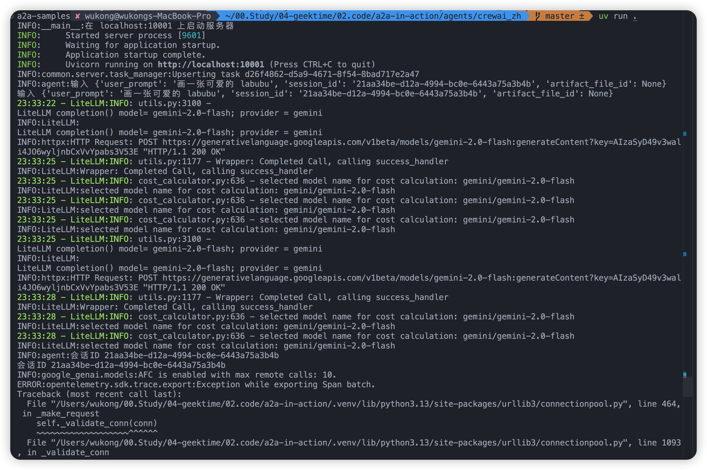Open connectionpool.py path at line 464
The height and width of the screenshot is (470, 707).
[338, 404]
